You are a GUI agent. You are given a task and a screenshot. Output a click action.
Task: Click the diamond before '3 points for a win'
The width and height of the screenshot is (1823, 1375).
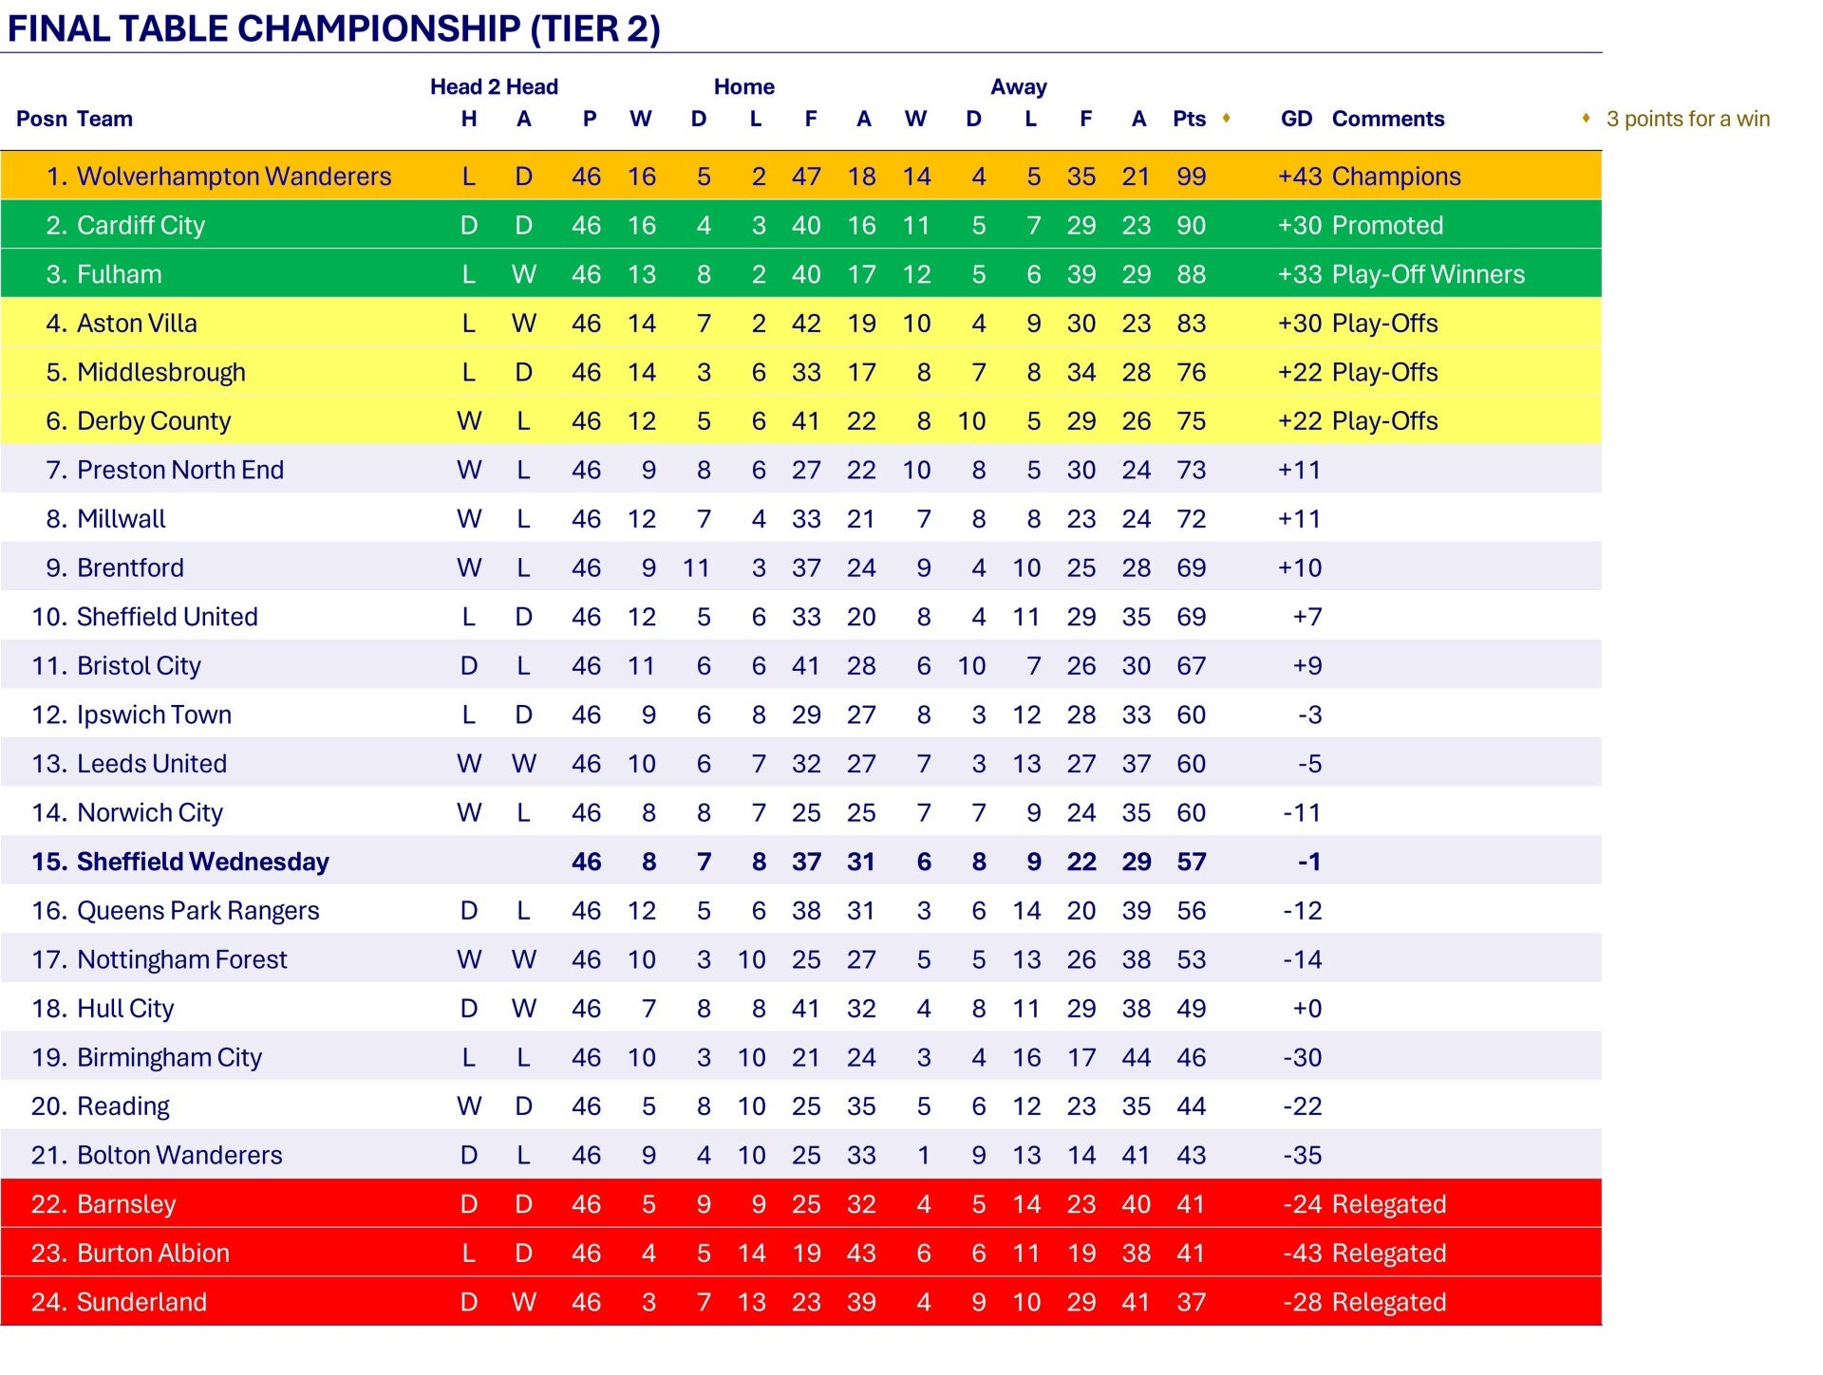pyautogui.click(x=1586, y=118)
